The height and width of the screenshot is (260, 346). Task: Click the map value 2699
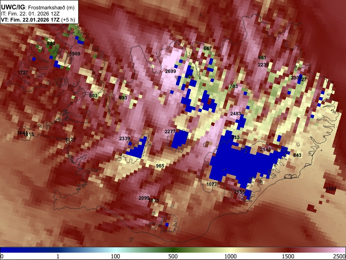[x=171, y=71]
